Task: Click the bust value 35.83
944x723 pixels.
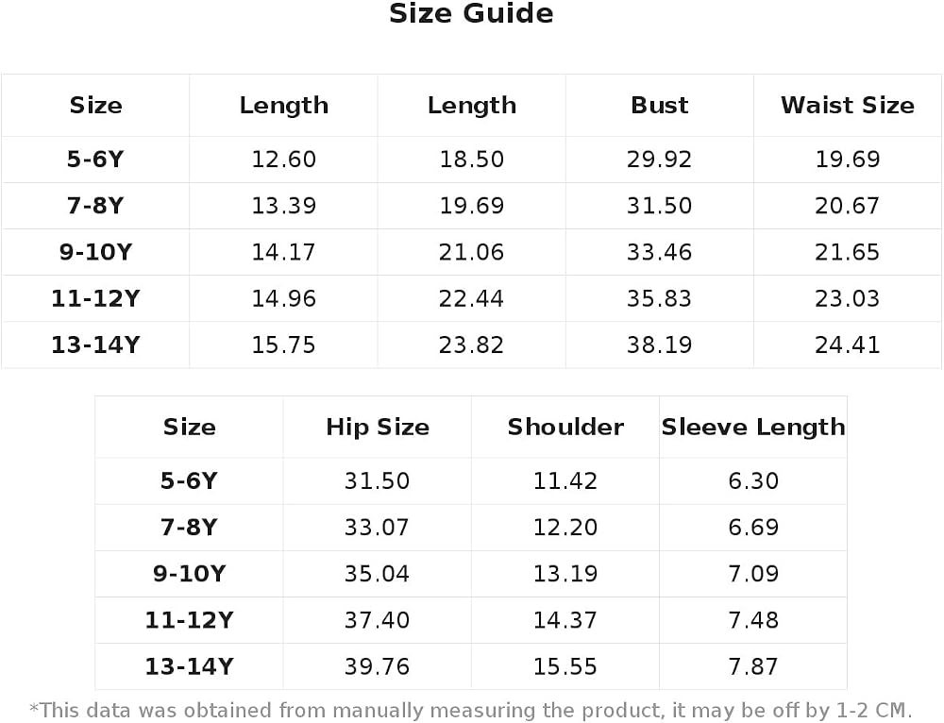Action: [x=659, y=298]
